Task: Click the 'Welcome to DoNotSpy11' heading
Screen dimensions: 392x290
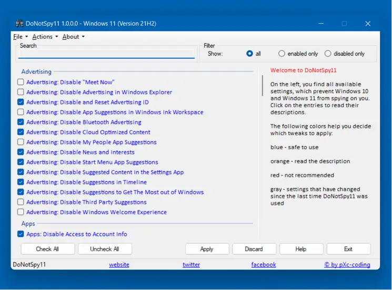Action: pyautogui.click(x=303, y=70)
